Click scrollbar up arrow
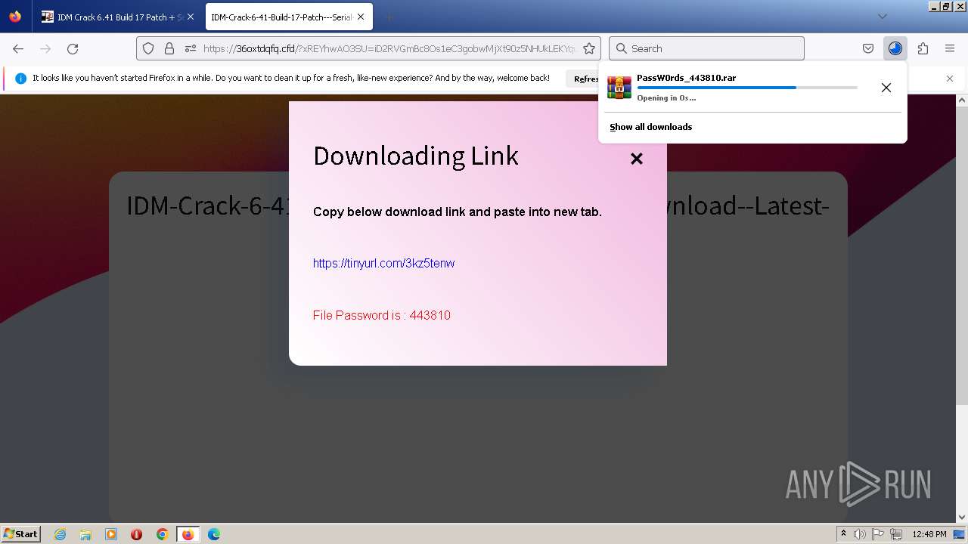Screen dimensions: 968x544 click(962, 100)
